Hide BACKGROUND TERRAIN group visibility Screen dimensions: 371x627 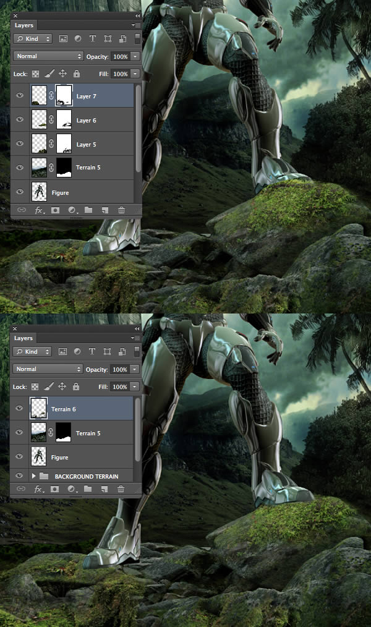pos(19,476)
